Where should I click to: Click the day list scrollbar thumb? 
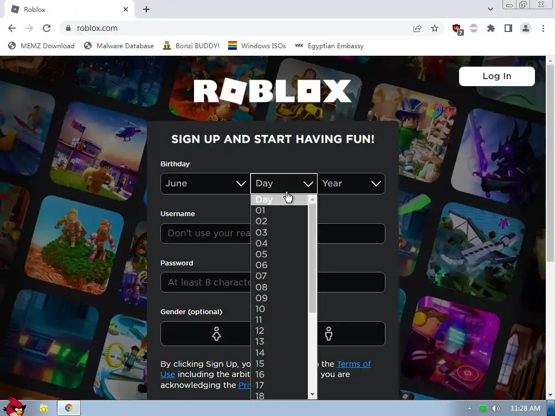click(x=312, y=258)
